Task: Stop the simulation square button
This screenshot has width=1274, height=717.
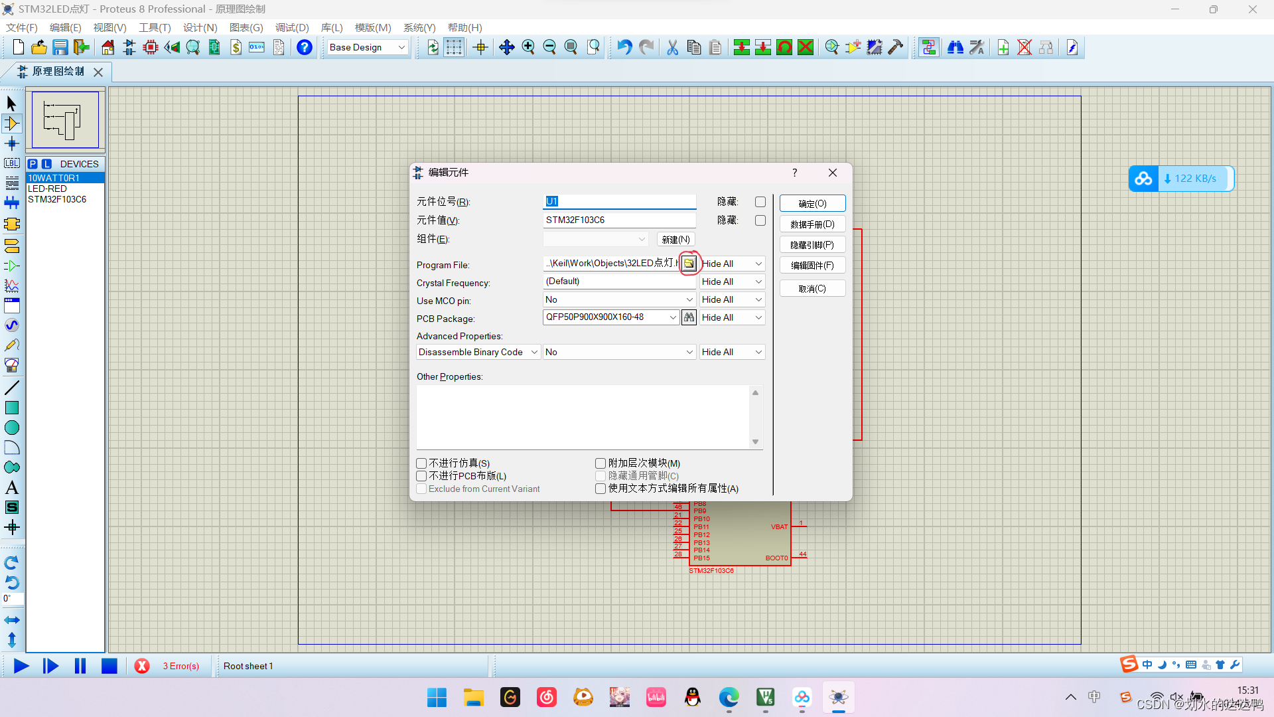Action: pos(109,666)
